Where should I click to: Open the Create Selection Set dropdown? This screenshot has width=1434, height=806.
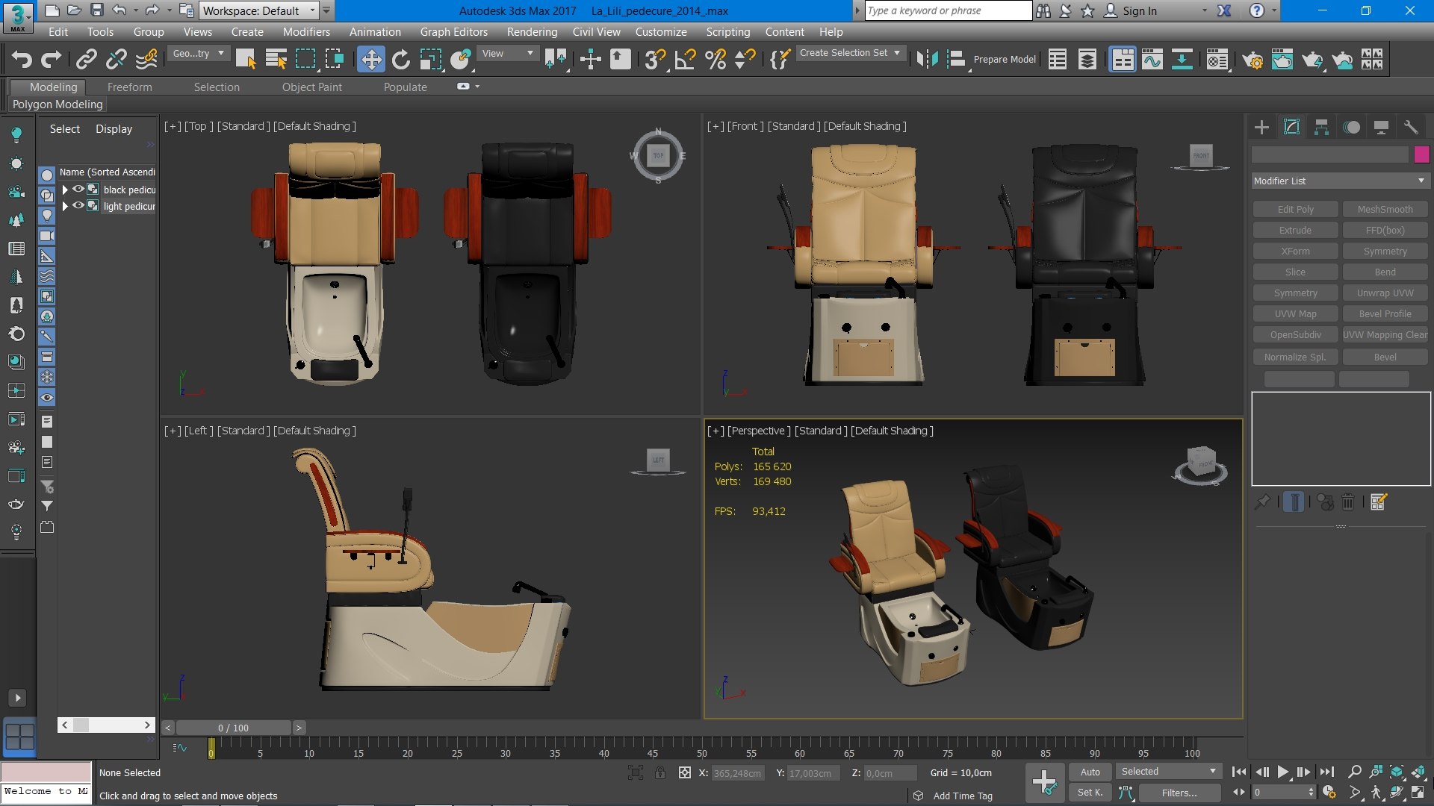tap(850, 53)
